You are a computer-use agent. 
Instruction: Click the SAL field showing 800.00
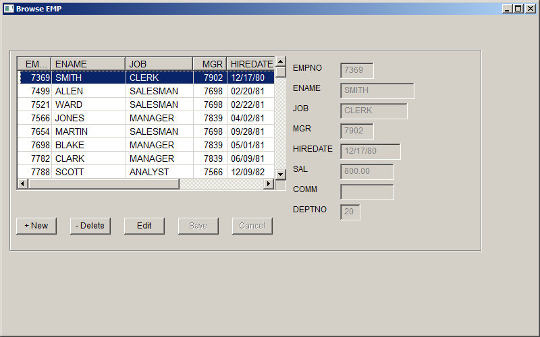(x=367, y=172)
